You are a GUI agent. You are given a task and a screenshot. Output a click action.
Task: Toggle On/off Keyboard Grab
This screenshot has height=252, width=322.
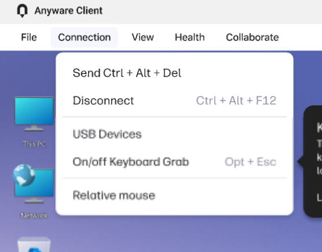[x=174, y=162]
